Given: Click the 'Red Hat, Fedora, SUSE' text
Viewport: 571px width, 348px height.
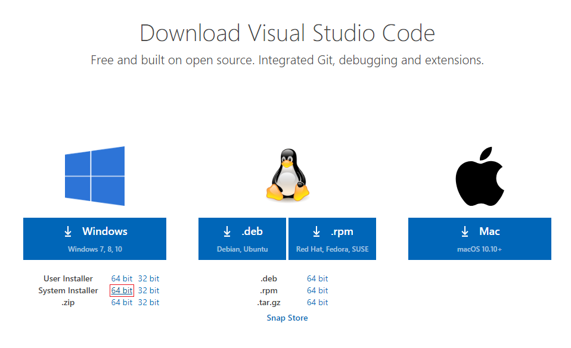Looking at the screenshot, I should click(333, 249).
